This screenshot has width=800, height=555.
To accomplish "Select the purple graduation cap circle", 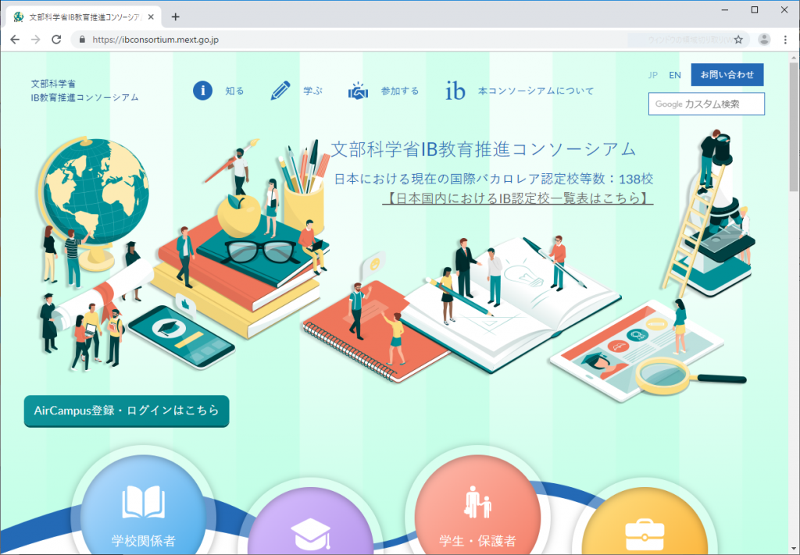I will 310,521.
